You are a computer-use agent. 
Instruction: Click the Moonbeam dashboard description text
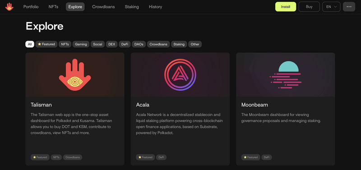point(281,118)
